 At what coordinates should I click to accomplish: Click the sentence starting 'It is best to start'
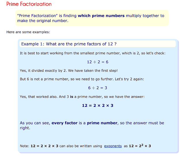coord(93,53)
